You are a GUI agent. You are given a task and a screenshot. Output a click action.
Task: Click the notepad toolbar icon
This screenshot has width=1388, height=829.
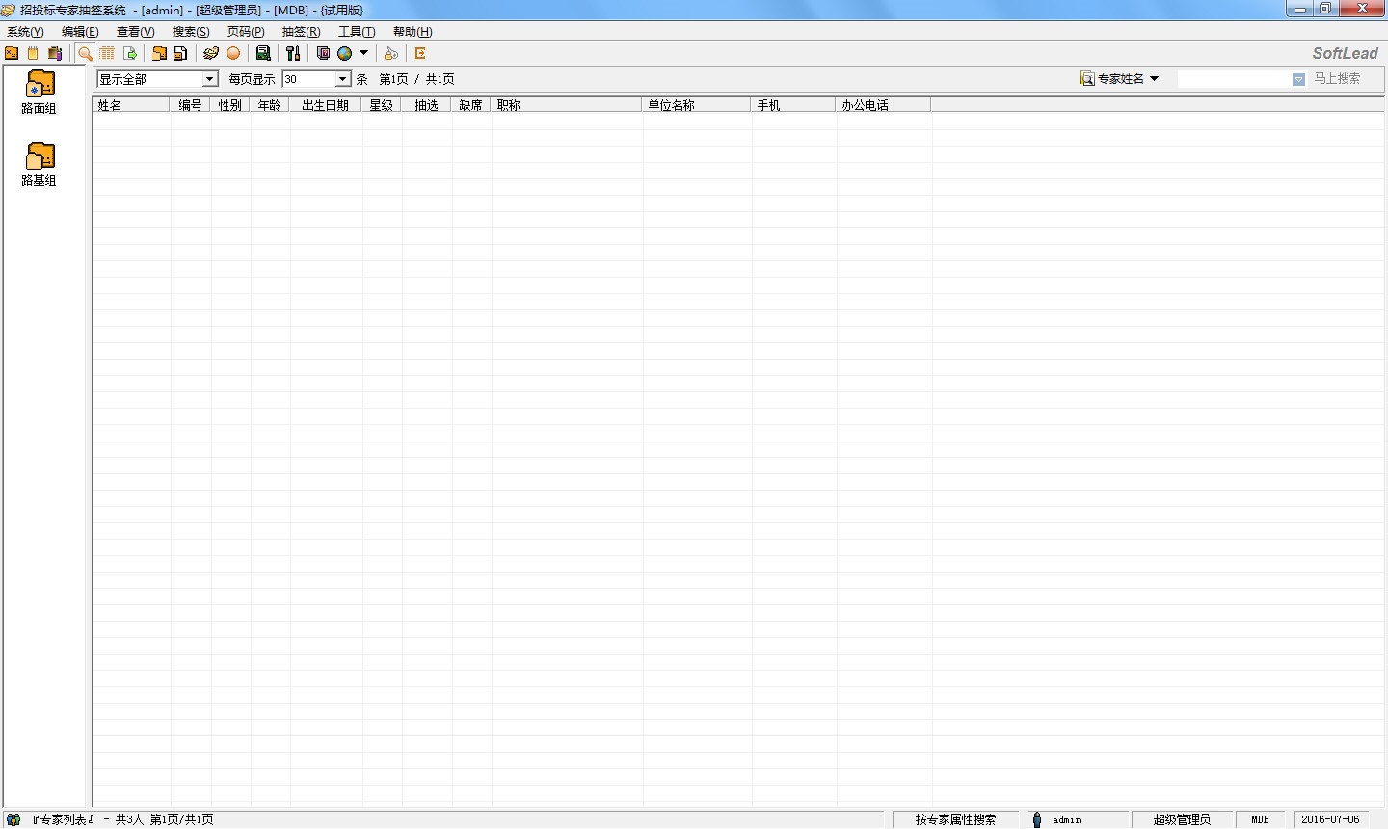34,54
